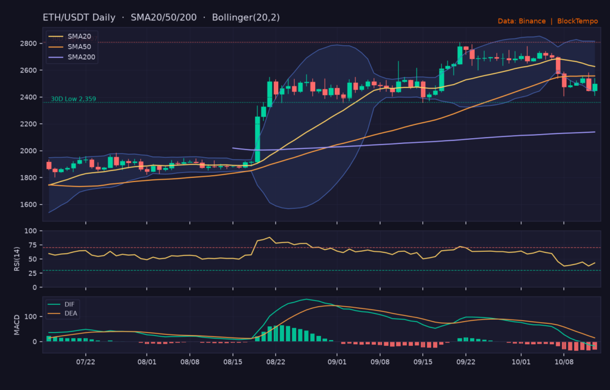Click the 50 label on RSI axis

tap(33, 260)
